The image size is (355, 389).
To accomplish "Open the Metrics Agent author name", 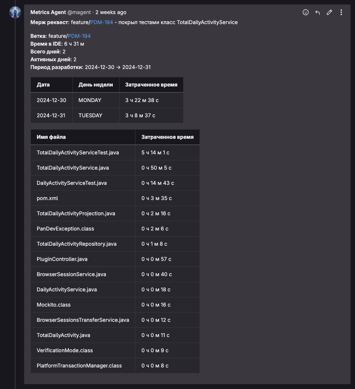I will point(48,12).
